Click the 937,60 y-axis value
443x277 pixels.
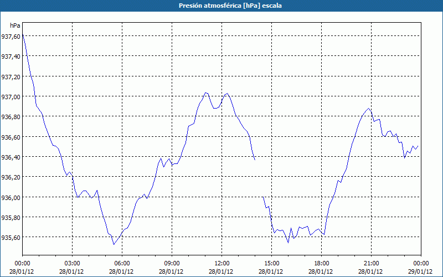pos(11,37)
